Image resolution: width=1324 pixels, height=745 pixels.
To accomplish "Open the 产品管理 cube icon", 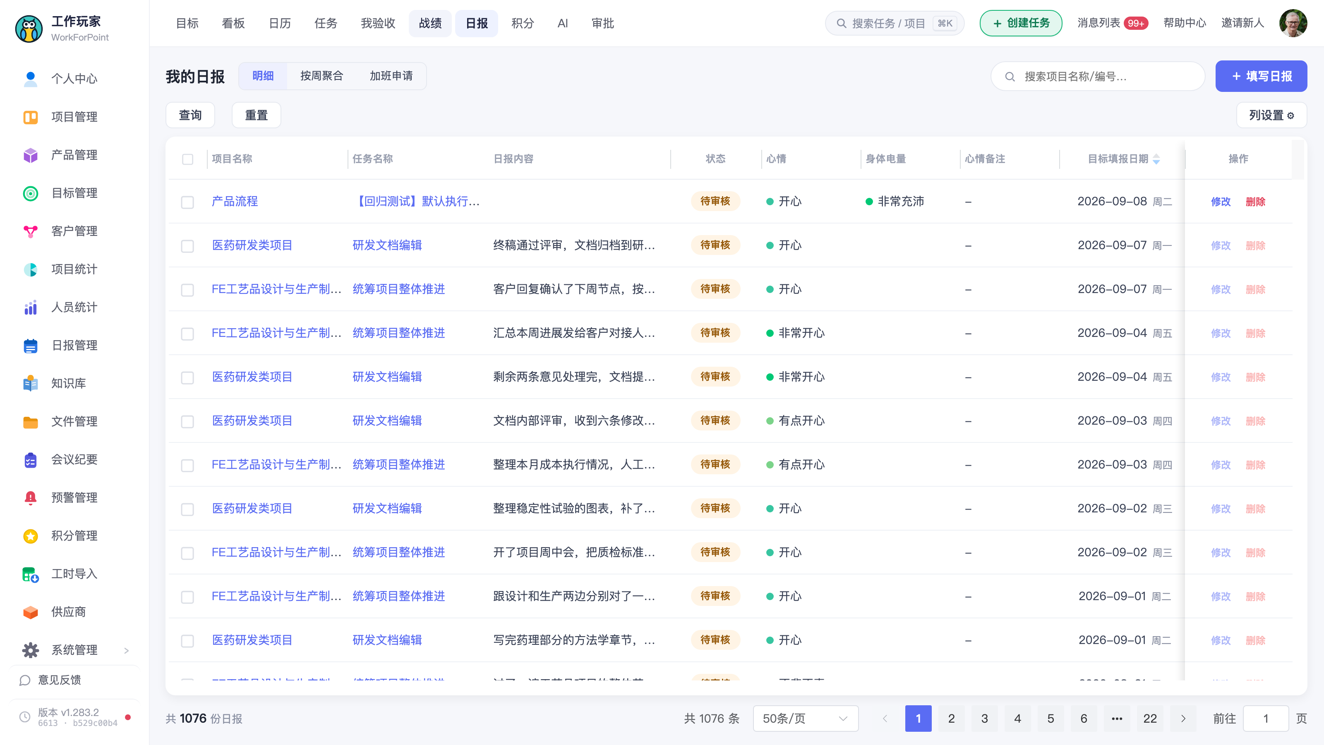I will (x=30, y=155).
